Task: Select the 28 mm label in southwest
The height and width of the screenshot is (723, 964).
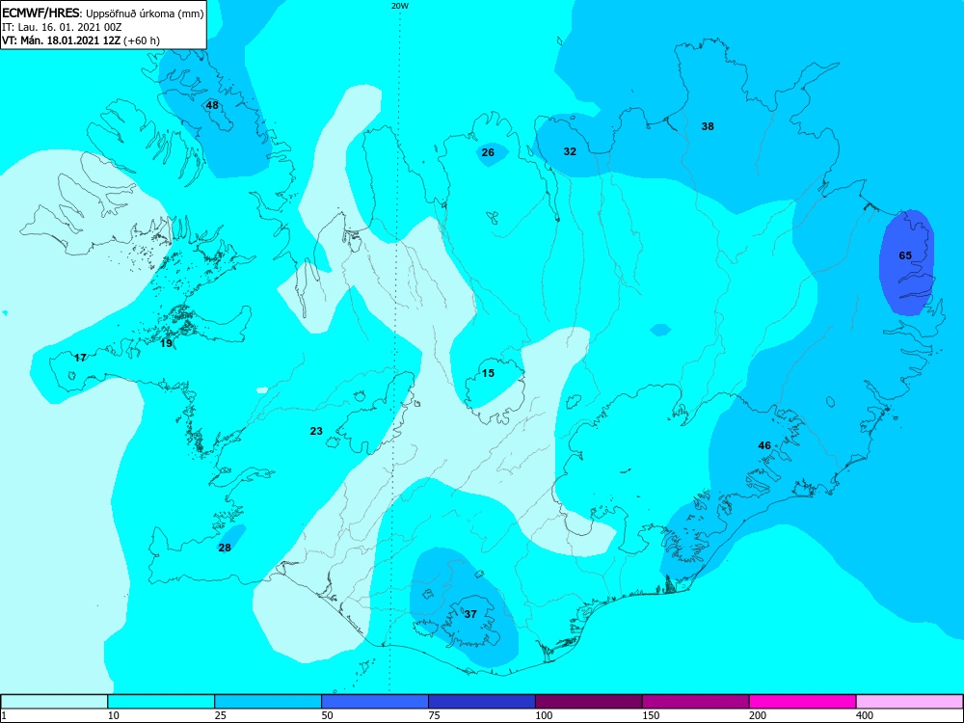Action: point(225,548)
